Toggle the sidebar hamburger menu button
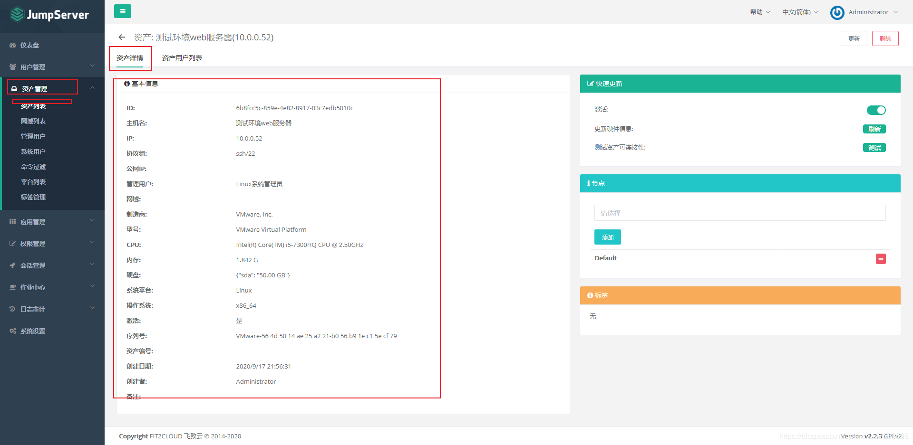913x445 pixels. [x=123, y=11]
